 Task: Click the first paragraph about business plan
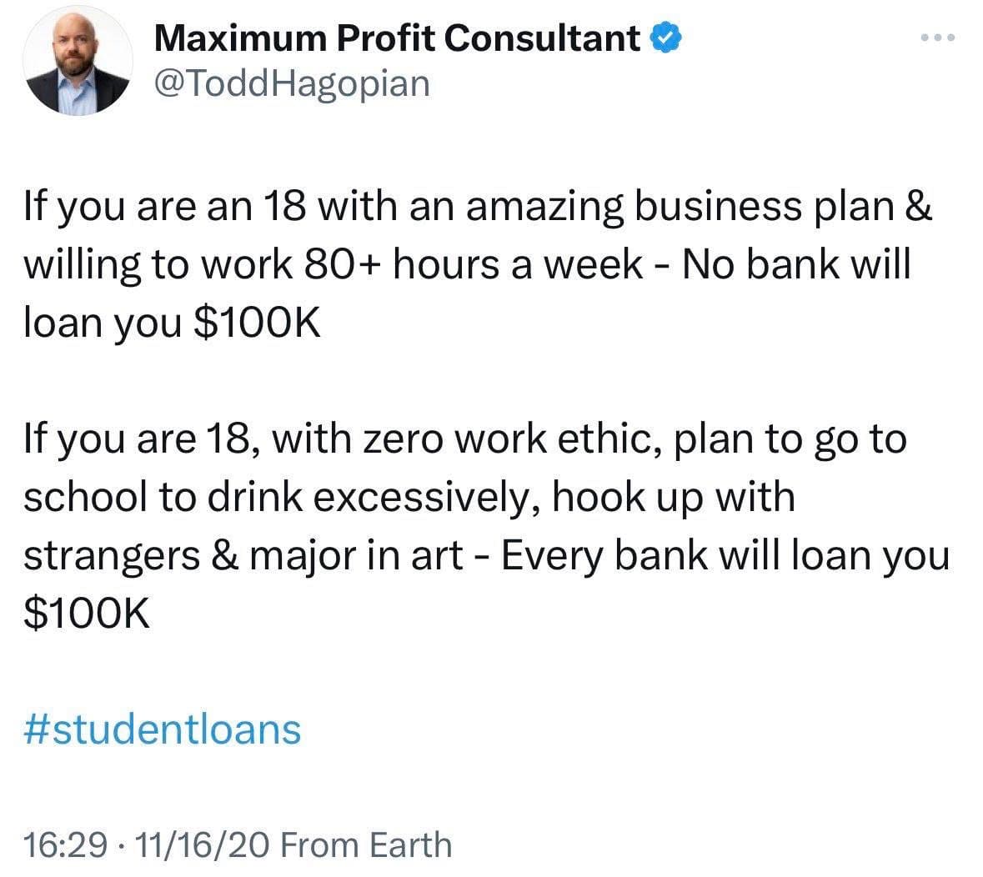[479, 264]
